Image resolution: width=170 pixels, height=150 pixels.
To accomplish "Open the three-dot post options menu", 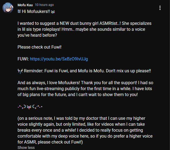I will [160, 8].
